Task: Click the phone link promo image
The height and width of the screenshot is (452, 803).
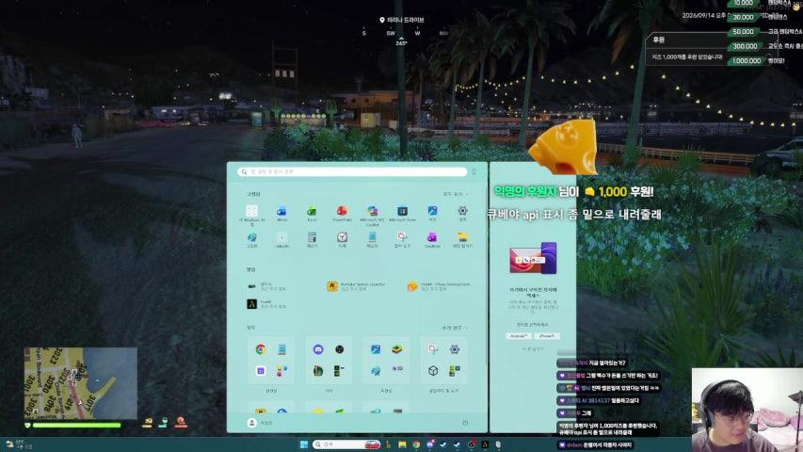Action: click(533, 259)
